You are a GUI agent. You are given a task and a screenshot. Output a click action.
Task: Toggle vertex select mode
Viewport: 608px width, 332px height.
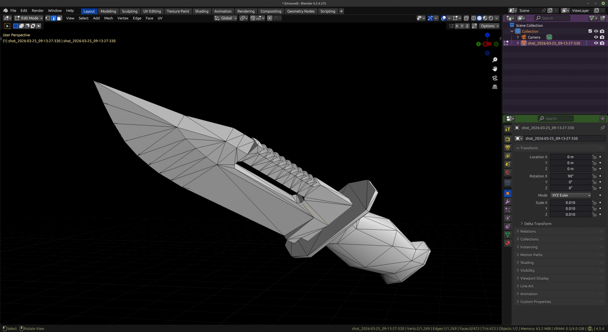point(48,18)
